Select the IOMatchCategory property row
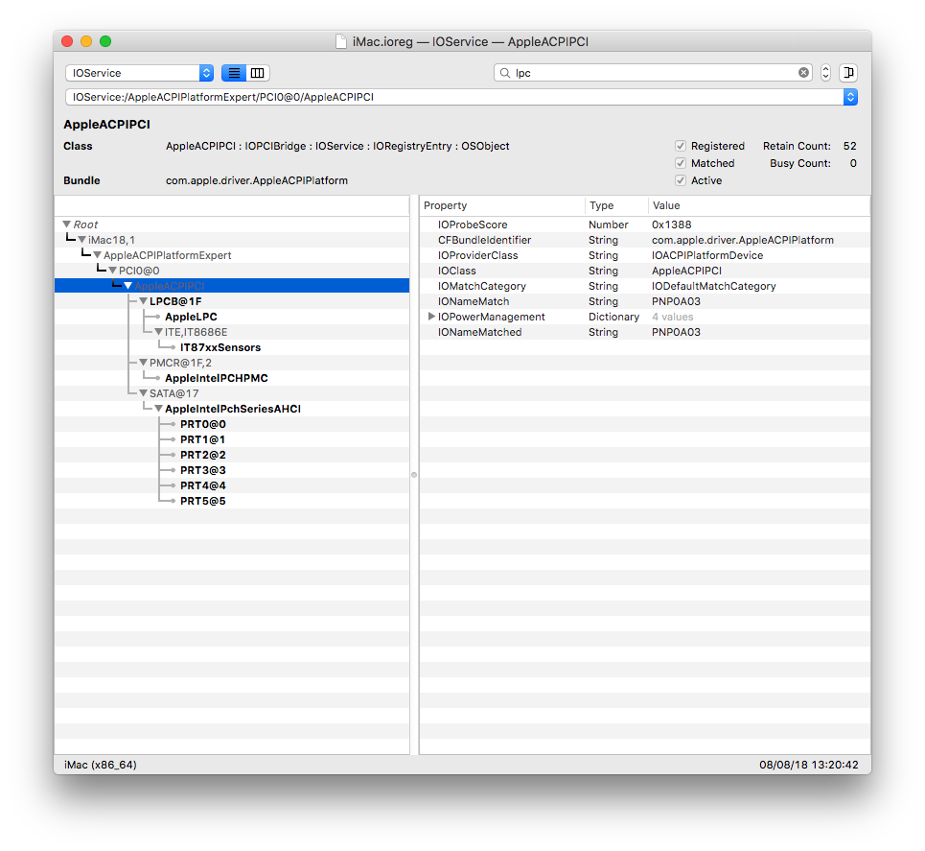 [x=645, y=286]
